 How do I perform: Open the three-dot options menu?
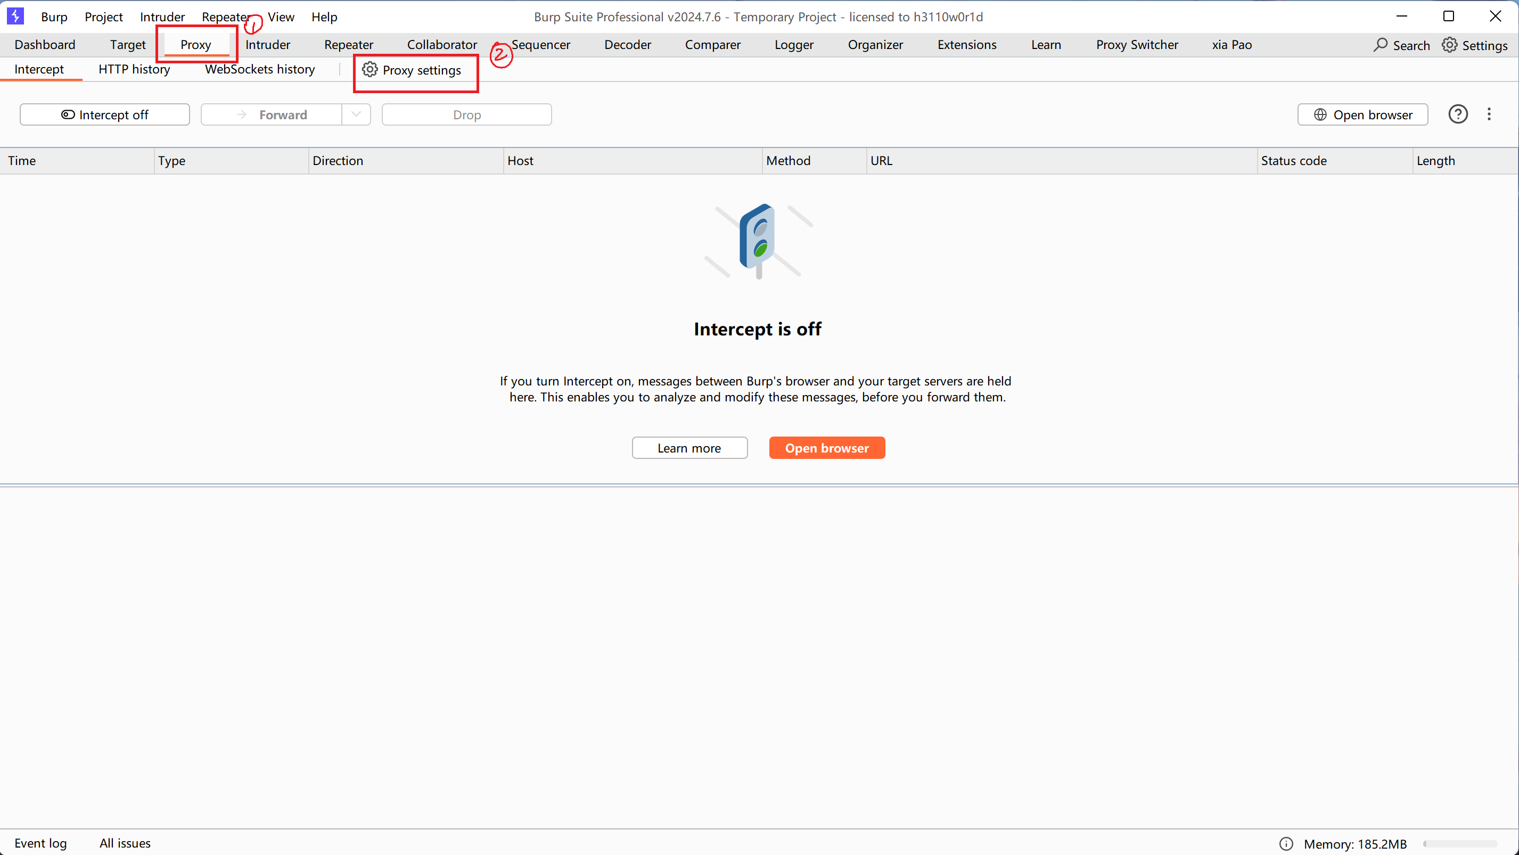coord(1489,114)
